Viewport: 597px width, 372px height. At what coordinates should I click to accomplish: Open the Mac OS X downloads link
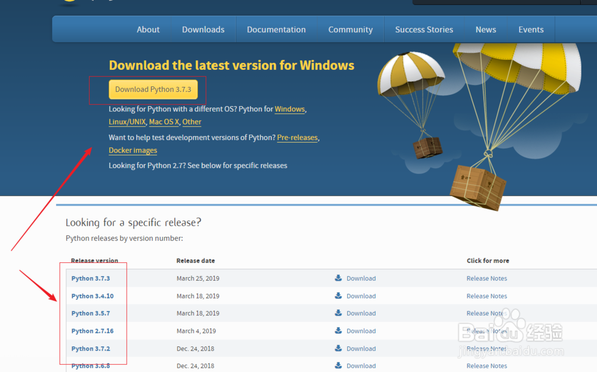point(164,122)
